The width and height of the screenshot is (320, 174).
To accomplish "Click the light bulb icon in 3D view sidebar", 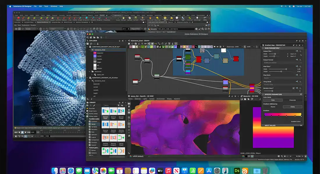I will (x=129, y=107).
